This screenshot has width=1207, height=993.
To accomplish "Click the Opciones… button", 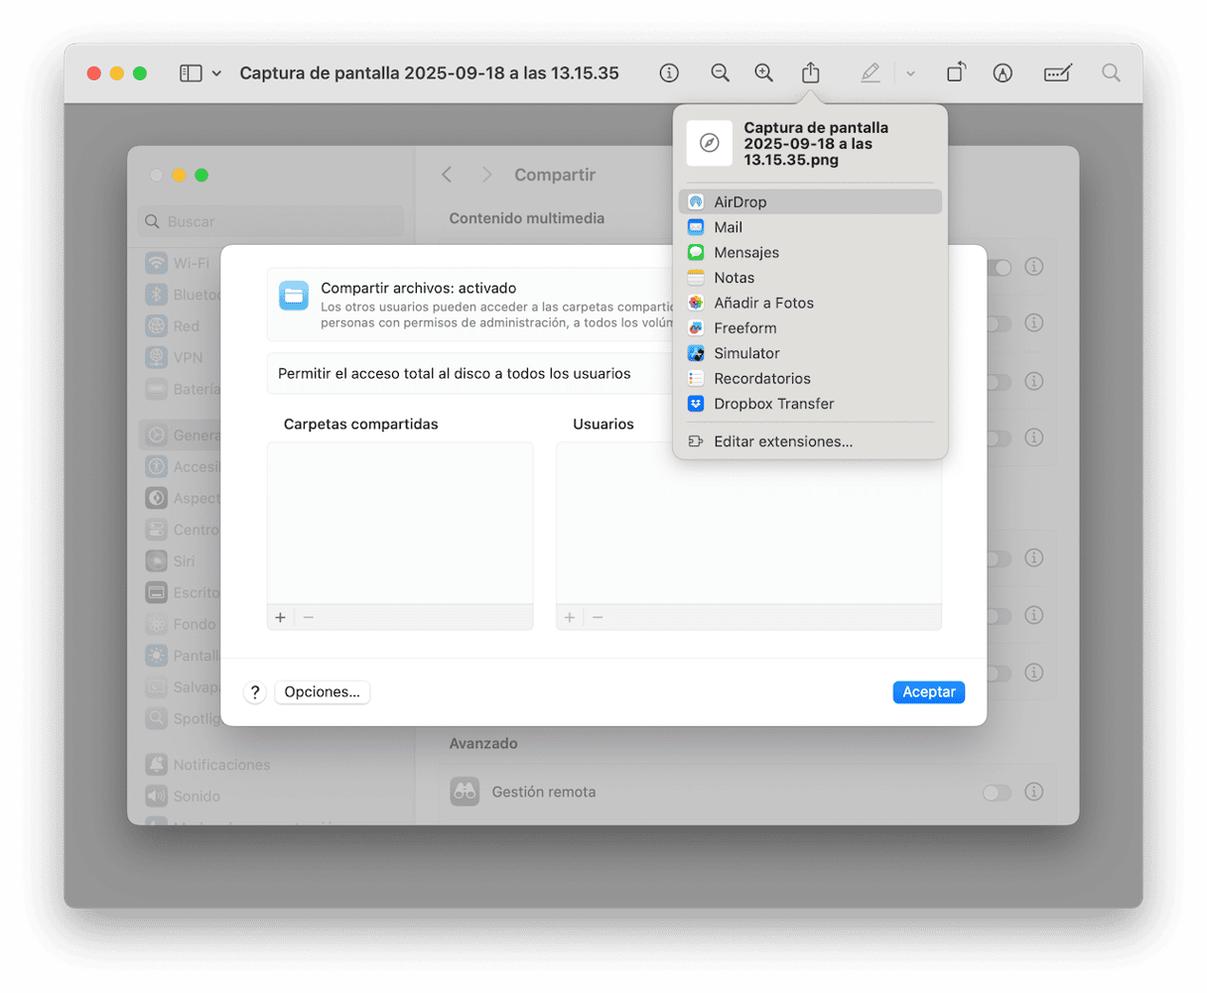I will coord(322,691).
